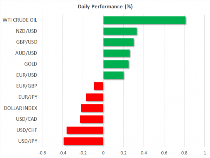This screenshot has width=210, height=158.
Task: Click the red USD/CHF bar
Action: pyautogui.click(x=85, y=130)
